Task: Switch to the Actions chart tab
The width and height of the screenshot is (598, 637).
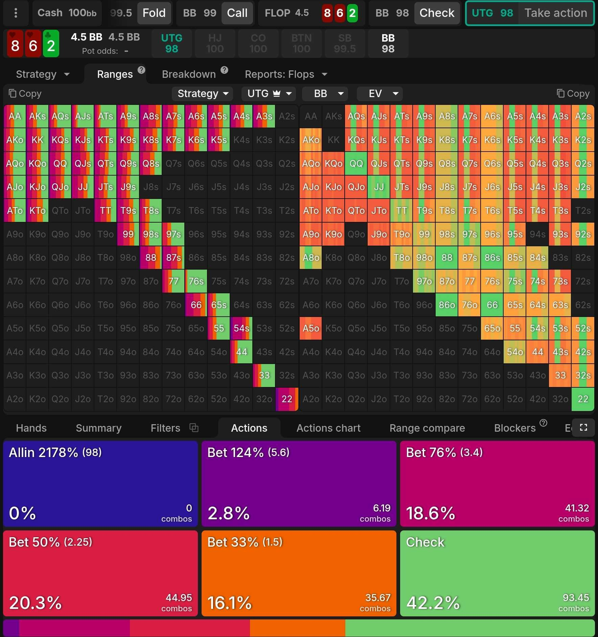Action: point(328,428)
